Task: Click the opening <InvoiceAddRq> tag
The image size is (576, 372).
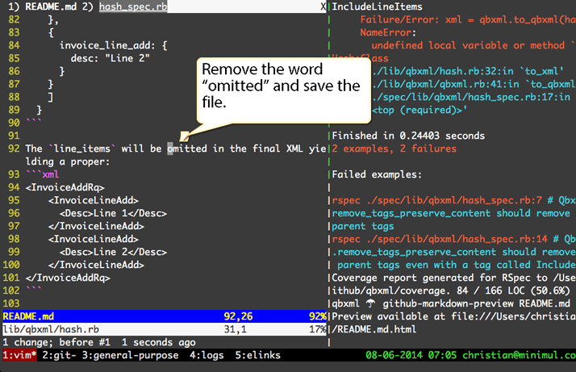Action: tap(65, 187)
